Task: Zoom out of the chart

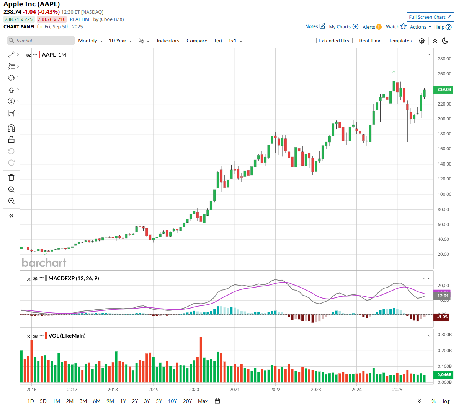Action: 11,201
